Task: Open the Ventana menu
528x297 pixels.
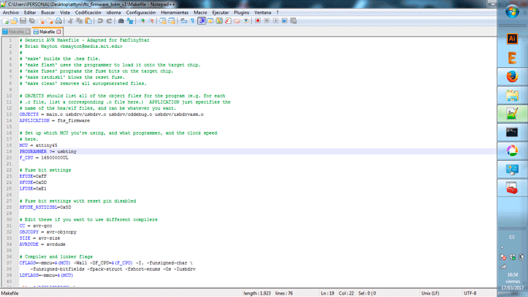Action: pos(263,12)
